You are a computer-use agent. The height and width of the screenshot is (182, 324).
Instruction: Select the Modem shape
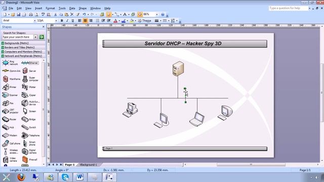pos(10,135)
